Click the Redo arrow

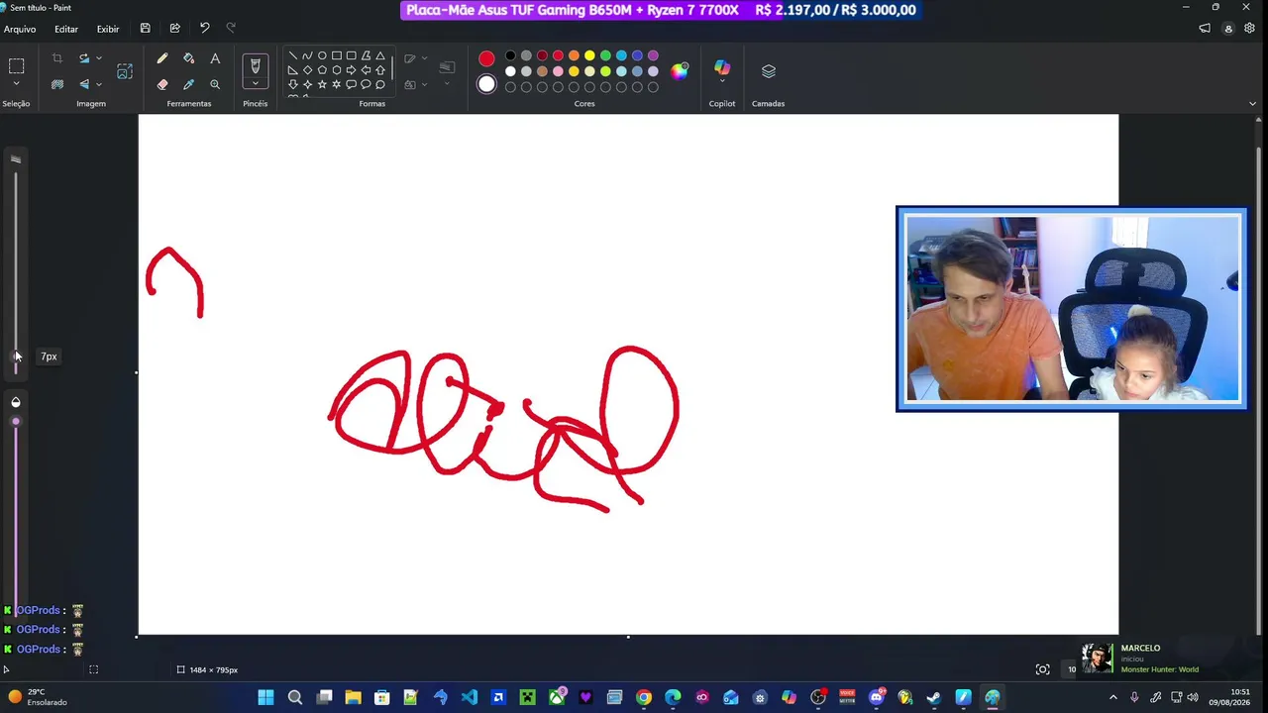click(231, 29)
